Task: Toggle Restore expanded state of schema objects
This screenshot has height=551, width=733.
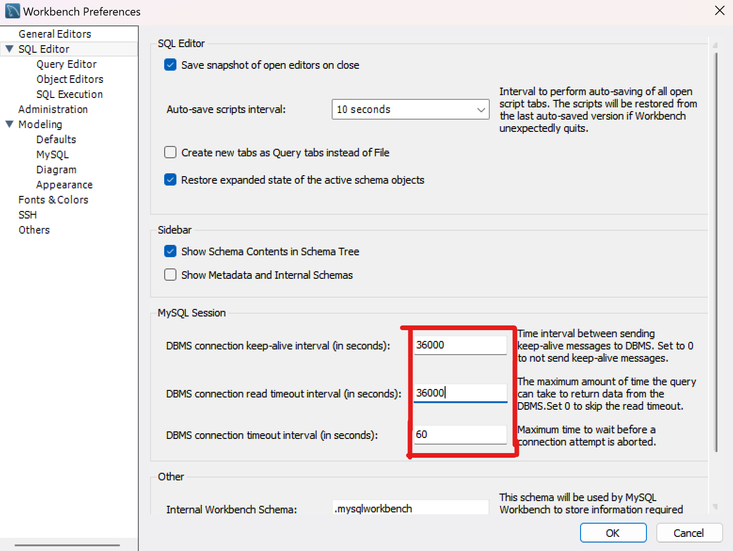Action: 170,179
